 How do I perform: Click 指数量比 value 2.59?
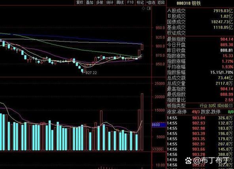(x=229, y=100)
